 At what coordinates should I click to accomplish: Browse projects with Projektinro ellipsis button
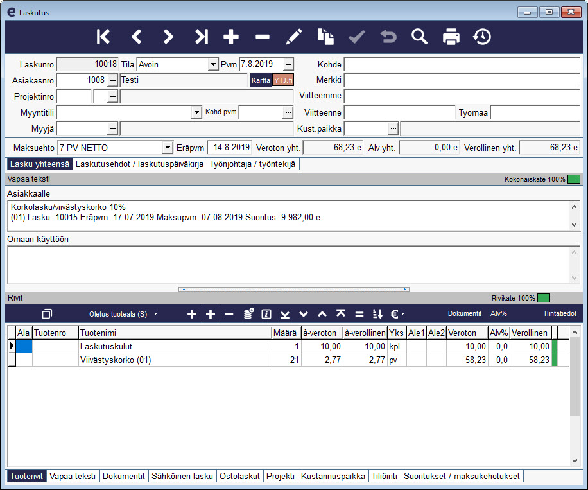[x=113, y=96]
